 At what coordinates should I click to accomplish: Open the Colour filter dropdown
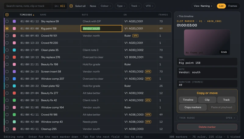point(106,6)
